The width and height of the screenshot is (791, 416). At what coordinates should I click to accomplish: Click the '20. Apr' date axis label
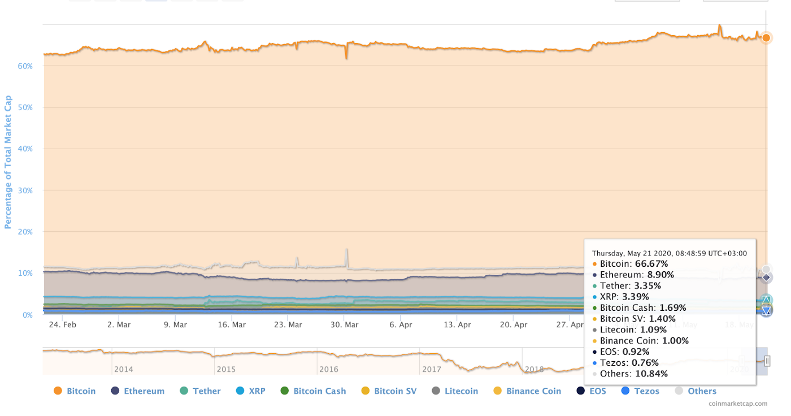[514, 325]
